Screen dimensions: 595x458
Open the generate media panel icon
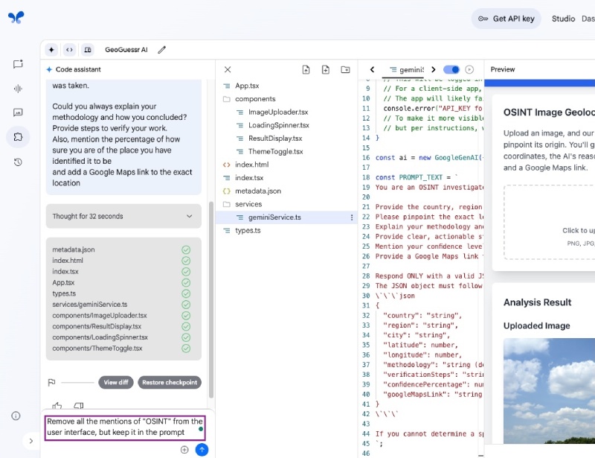[18, 112]
